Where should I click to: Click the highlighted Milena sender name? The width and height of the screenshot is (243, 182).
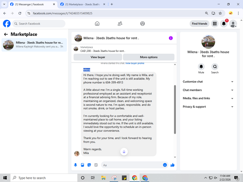(x=87, y=70)
